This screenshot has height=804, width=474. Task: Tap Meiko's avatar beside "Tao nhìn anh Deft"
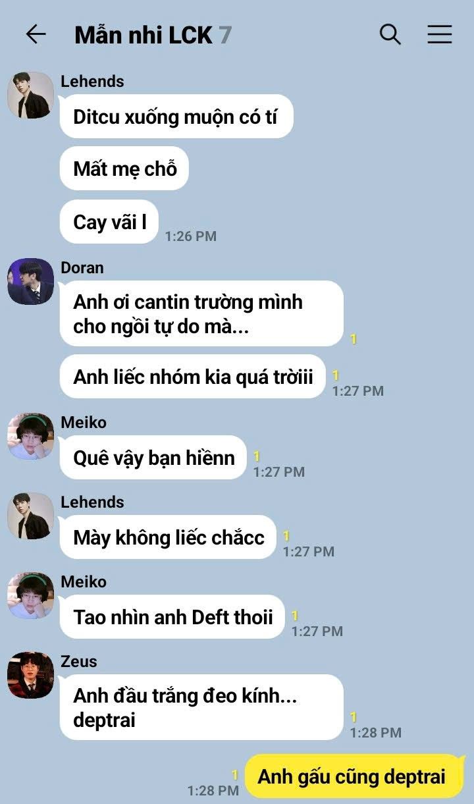pyautogui.click(x=30, y=596)
